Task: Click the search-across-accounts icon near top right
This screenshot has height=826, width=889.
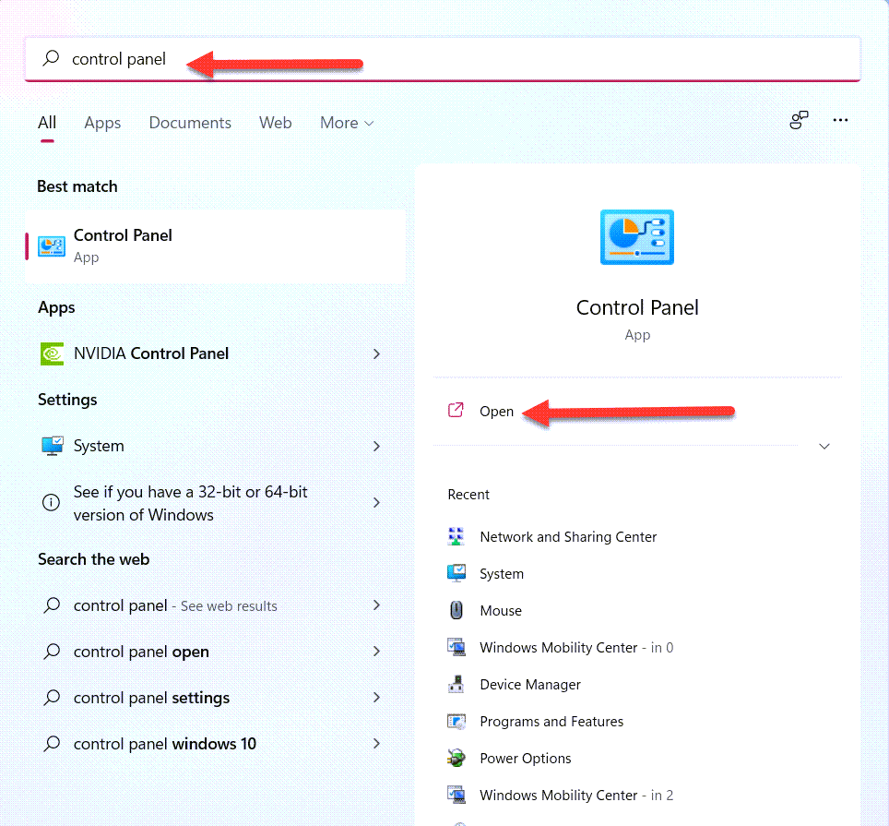Action: coord(799,120)
